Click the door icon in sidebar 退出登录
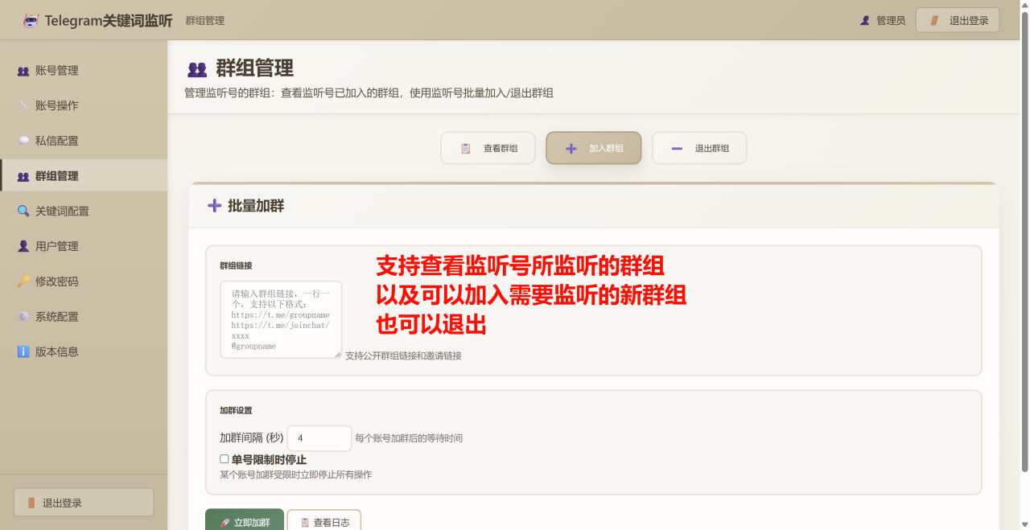 coord(31,503)
